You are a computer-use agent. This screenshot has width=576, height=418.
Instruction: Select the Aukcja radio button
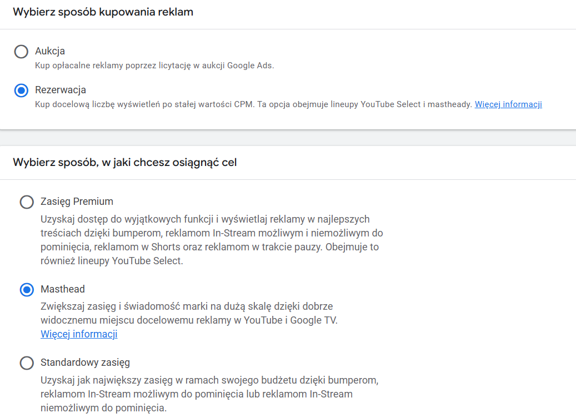[x=21, y=52]
